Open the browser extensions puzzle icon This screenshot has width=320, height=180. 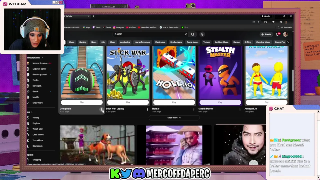[265, 22]
